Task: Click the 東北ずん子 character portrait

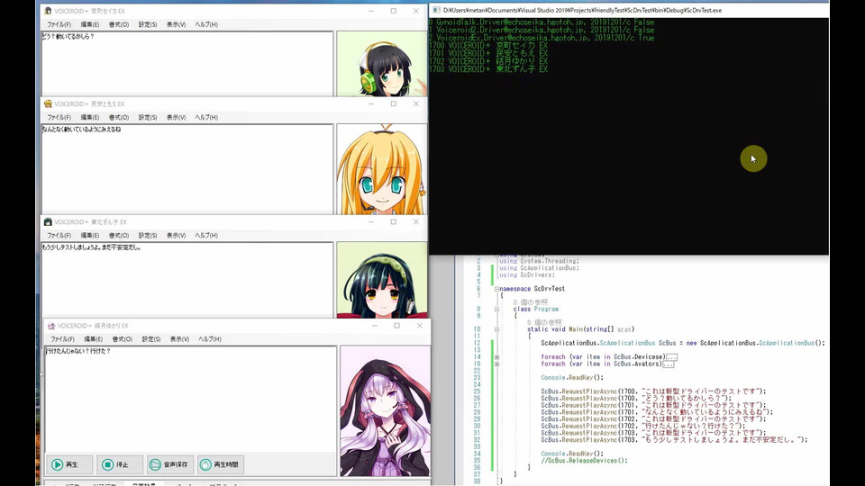Action: click(x=382, y=279)
